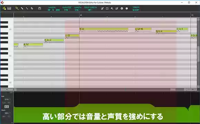Viewport: 200px width, 124px height.
Task: Select the pencil drawing tool
Action: pos(22,8)
